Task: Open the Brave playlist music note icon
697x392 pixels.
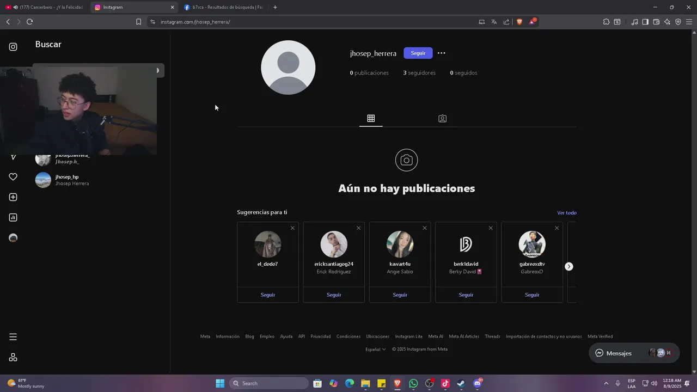Action: tap(634, 22)
